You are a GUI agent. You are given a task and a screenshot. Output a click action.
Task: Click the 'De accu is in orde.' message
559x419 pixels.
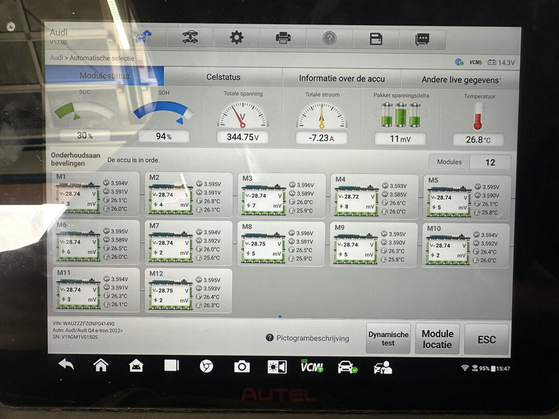tap(134, 160)
